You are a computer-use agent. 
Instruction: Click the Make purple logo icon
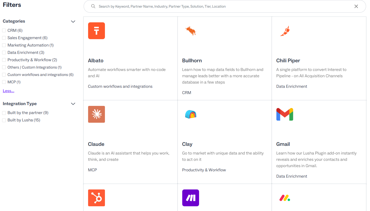point(191,198)
